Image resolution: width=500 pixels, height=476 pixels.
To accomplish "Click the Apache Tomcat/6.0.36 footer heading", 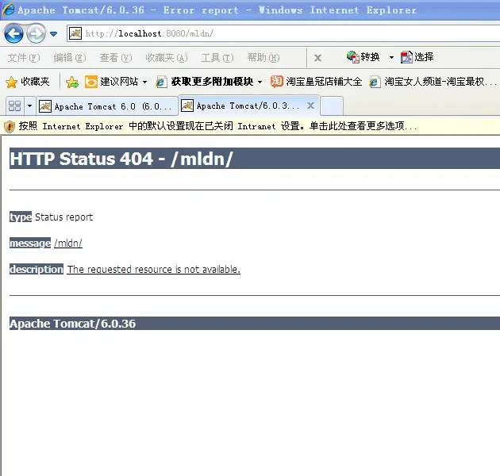I will [x=73, y=324].
